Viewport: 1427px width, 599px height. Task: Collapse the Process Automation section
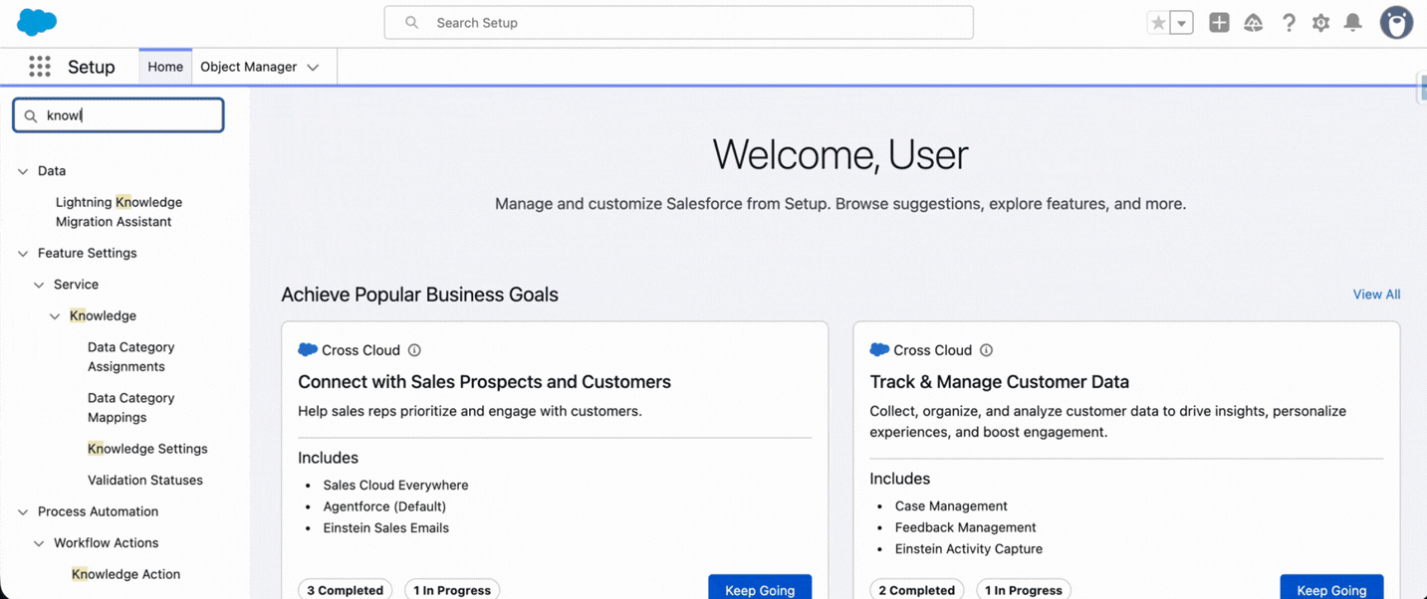(23, 512)
